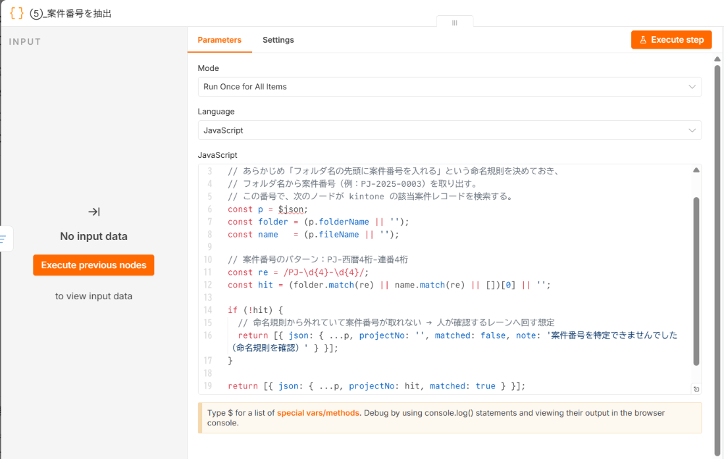724x459 pixels.
Task: Click the parameters panel scroll-up arrow
Action: [717, 59]
